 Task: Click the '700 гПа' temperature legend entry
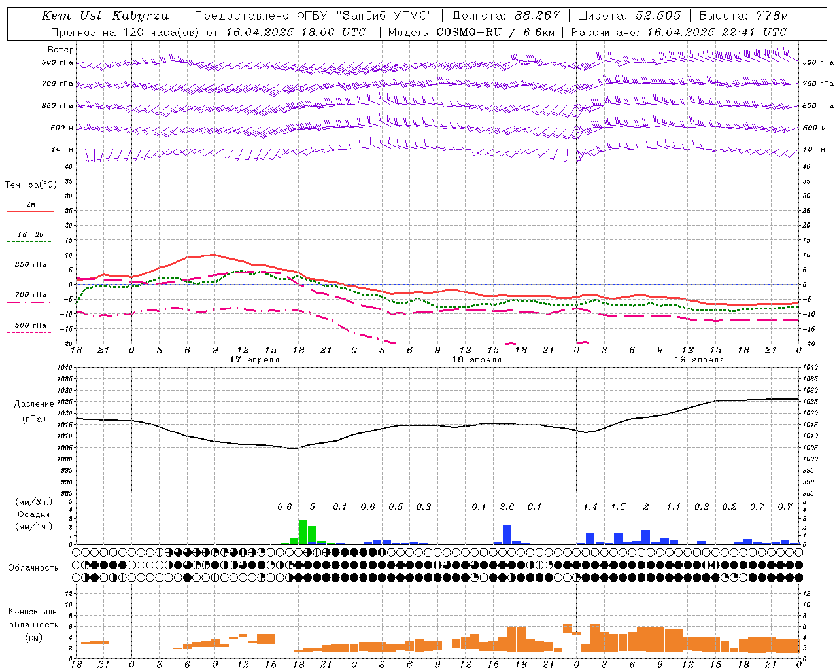pyautogui.click(x=30, y=295)
